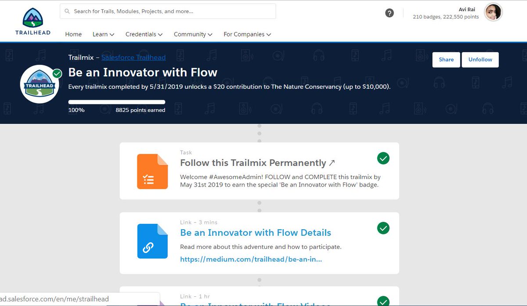Screen dimensions: 527x306
Task: Click the Trailmix badge image
Action: (40, 85)
